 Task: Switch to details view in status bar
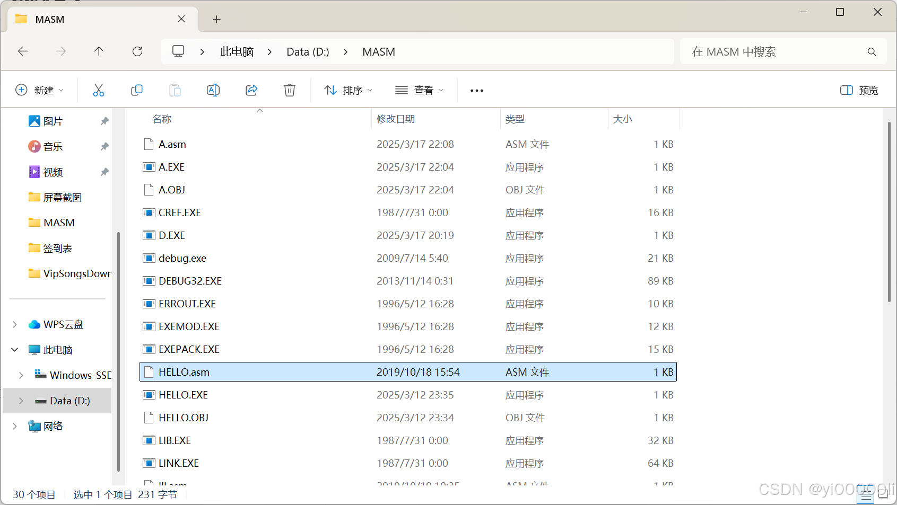(x=865, y=495)
